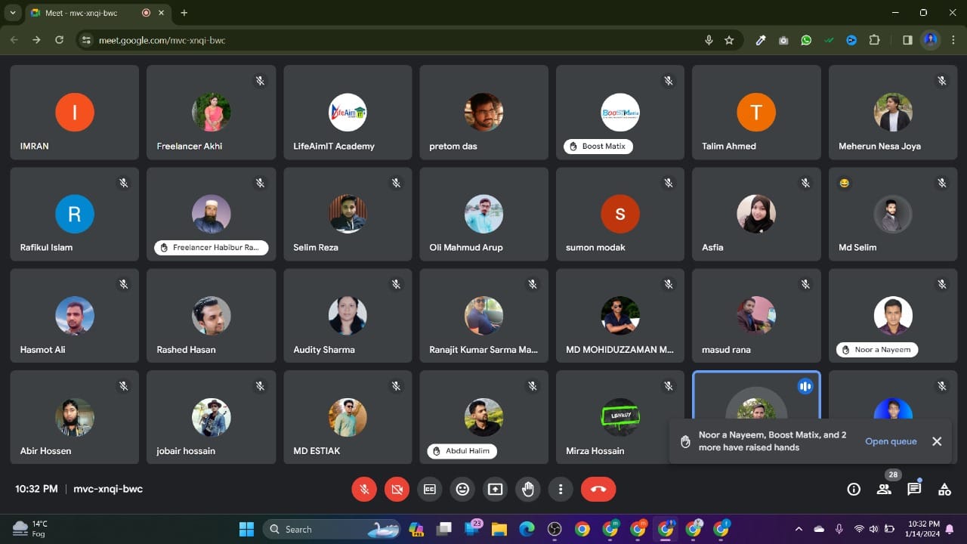Expand the tab search dropdown arrow
Screen dimensions: 967x544
[x=13, y=13]
